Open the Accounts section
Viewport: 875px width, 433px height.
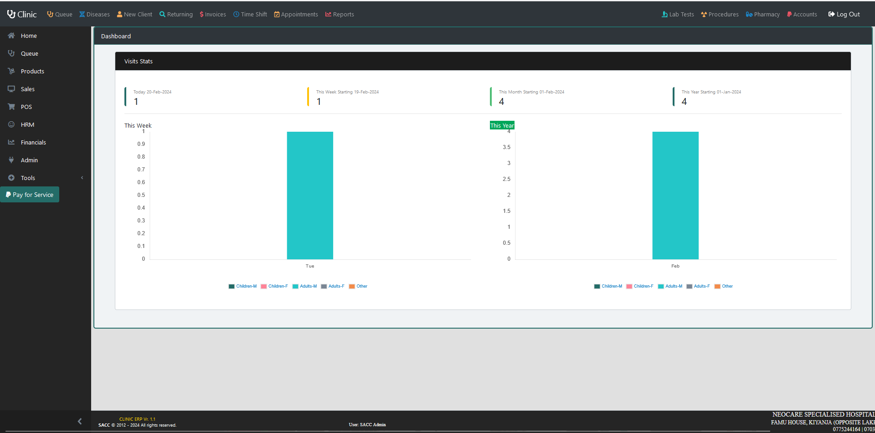pyautogui.click(x=802, y=14)
